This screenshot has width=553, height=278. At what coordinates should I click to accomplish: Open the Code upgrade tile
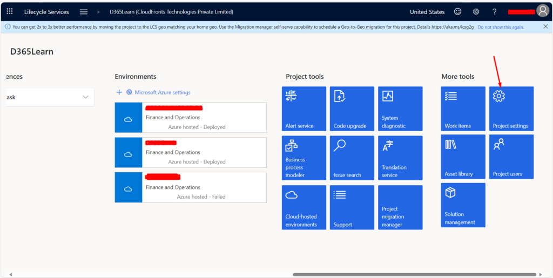click(352, 109)
